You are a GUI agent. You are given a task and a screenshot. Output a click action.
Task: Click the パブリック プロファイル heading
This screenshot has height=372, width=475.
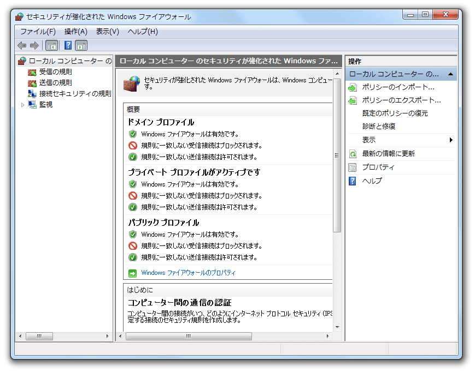(x=163, y=223)
